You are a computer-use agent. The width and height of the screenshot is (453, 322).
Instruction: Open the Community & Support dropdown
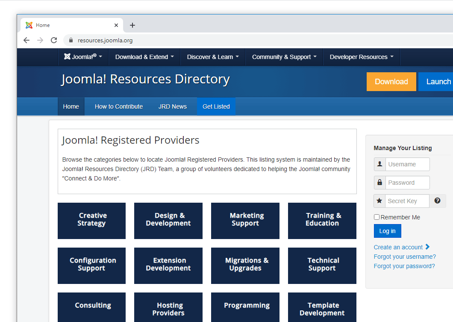tap(284, 57)
